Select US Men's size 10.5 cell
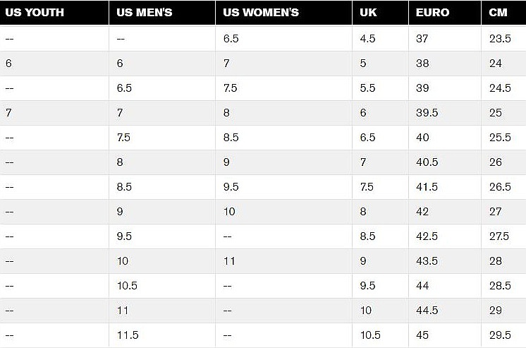Viewport: 526px width, 348px height. (127, 286)
